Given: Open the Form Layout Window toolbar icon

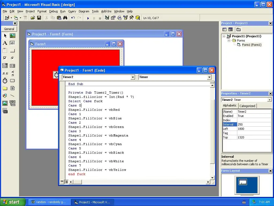Looking at the screenshot, I should 119,18.
